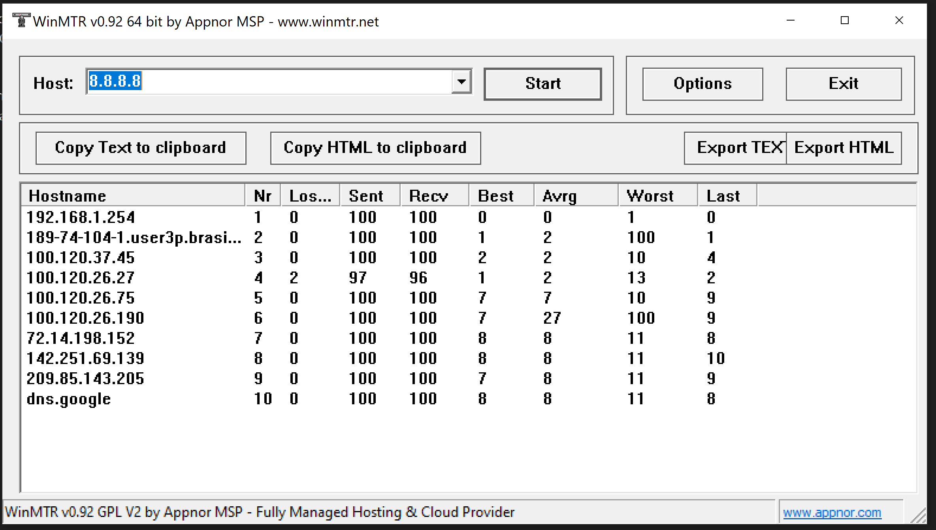Select the 100.120.37.45 row
936x530 pixels.
[x=389, y=257]
